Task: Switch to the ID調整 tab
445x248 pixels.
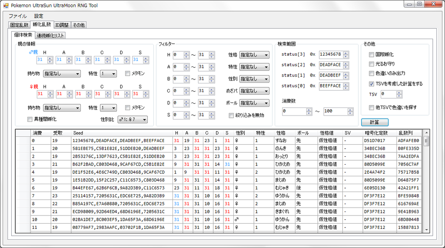Action: pyautogui.click(x=62, y=25)
